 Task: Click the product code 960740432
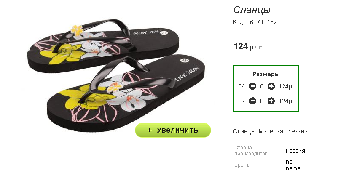(261, 22)
